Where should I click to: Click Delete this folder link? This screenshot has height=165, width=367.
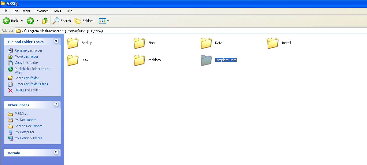[27, 90]
